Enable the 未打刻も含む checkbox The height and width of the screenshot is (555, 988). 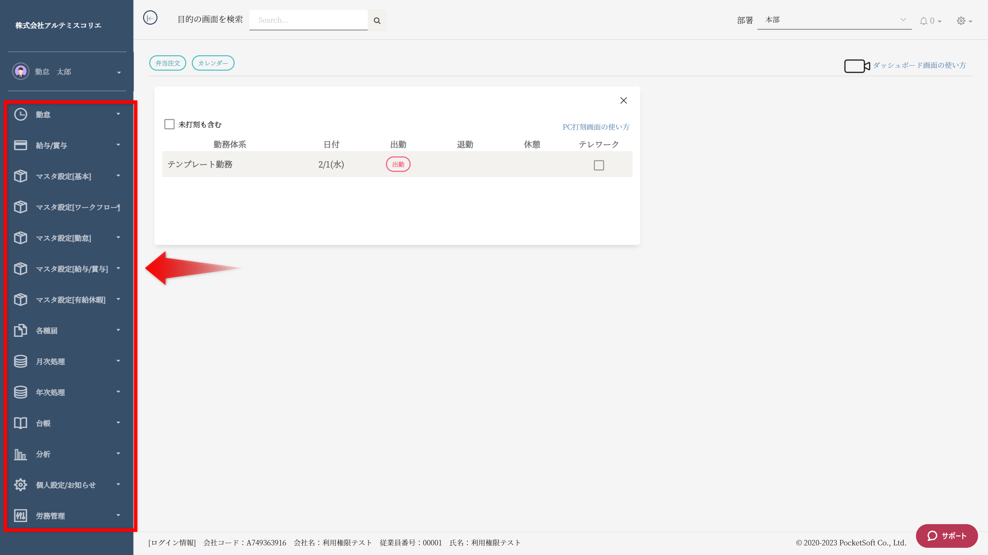coord(169,124)
